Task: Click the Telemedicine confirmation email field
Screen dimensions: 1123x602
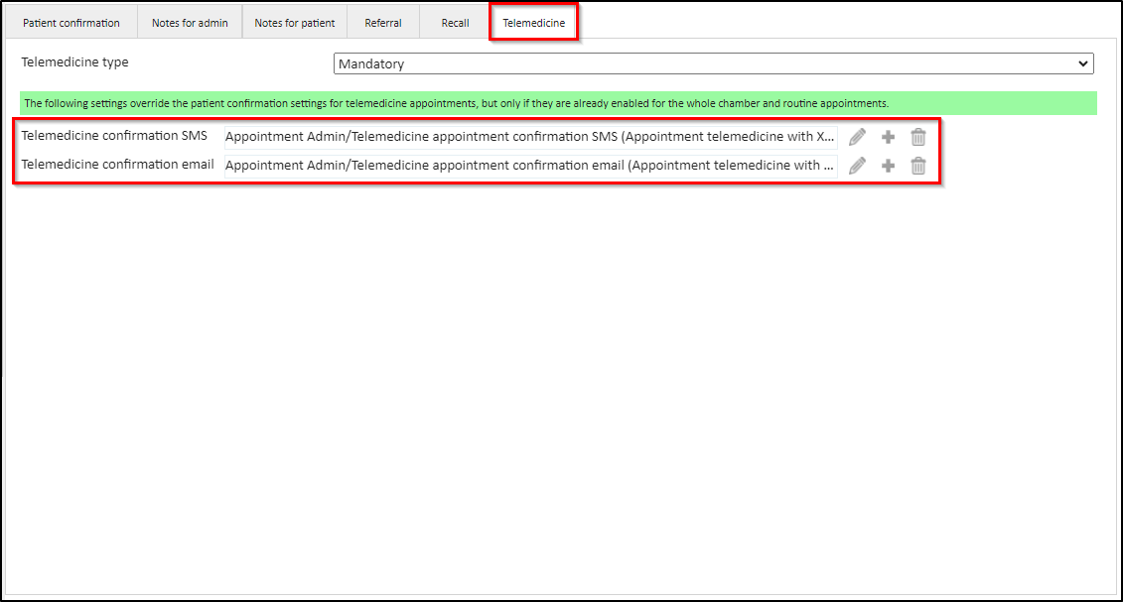Action: (530, 166)
